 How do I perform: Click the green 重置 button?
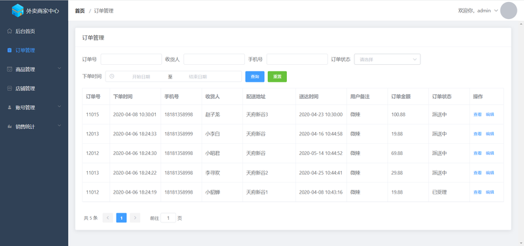[x=277, y=77]
